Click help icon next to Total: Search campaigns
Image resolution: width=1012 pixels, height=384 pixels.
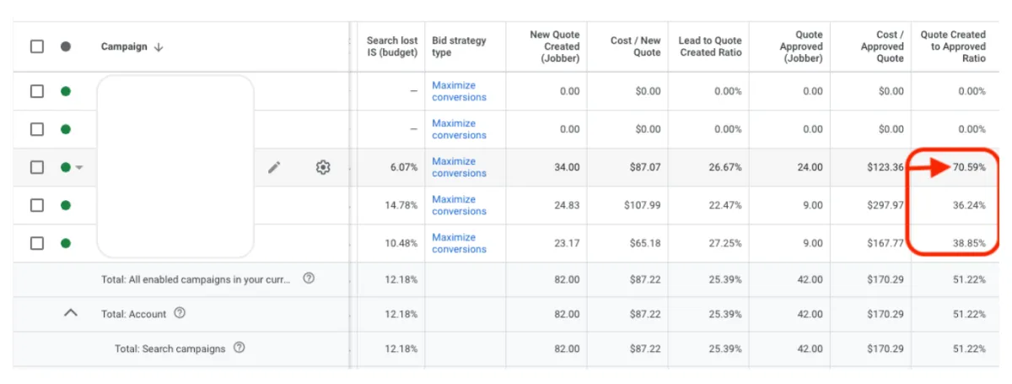(x=239, y=348)
